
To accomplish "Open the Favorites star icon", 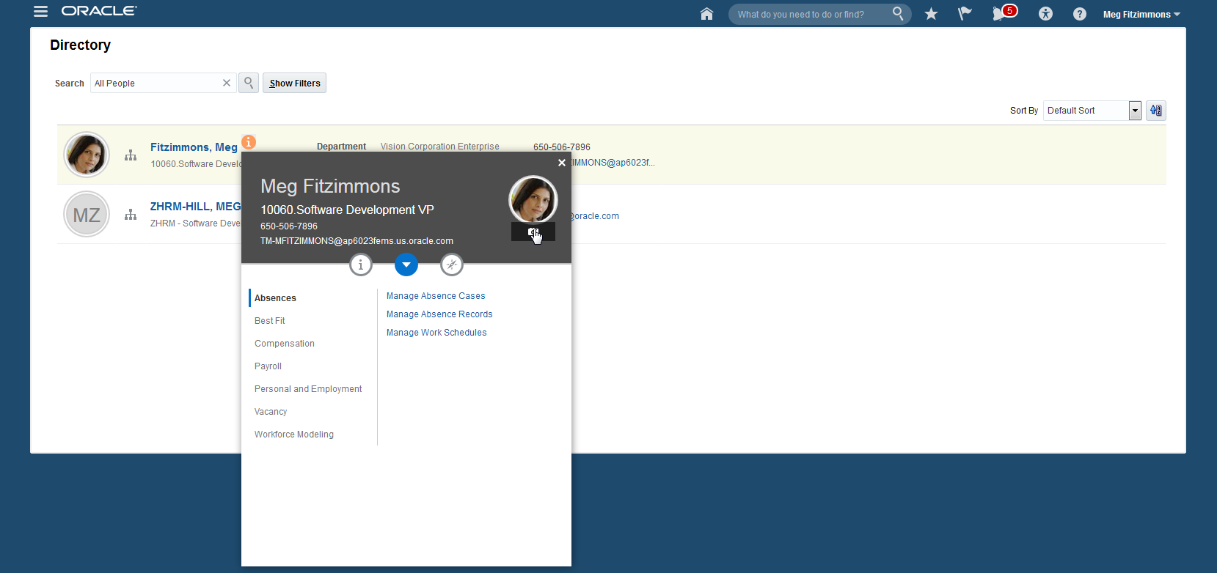I will (931, 14).
